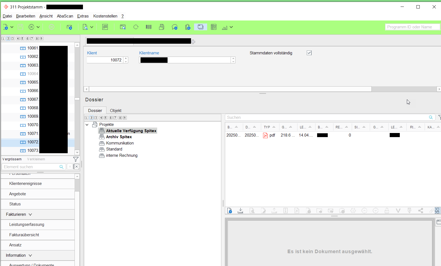Click the download icon below document list
The width and height of the screenshot is (441, 266).
(x=240, y=211)
